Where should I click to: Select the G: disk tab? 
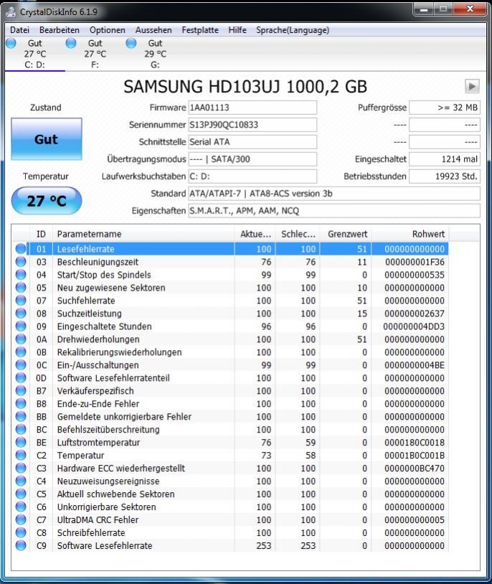pyautogui.click(x=156, y=54)
